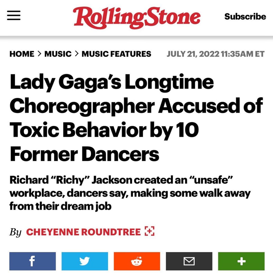Click the chevron before MUSIC FEATURES
The image size is (273, 273).
pos(77,54)
